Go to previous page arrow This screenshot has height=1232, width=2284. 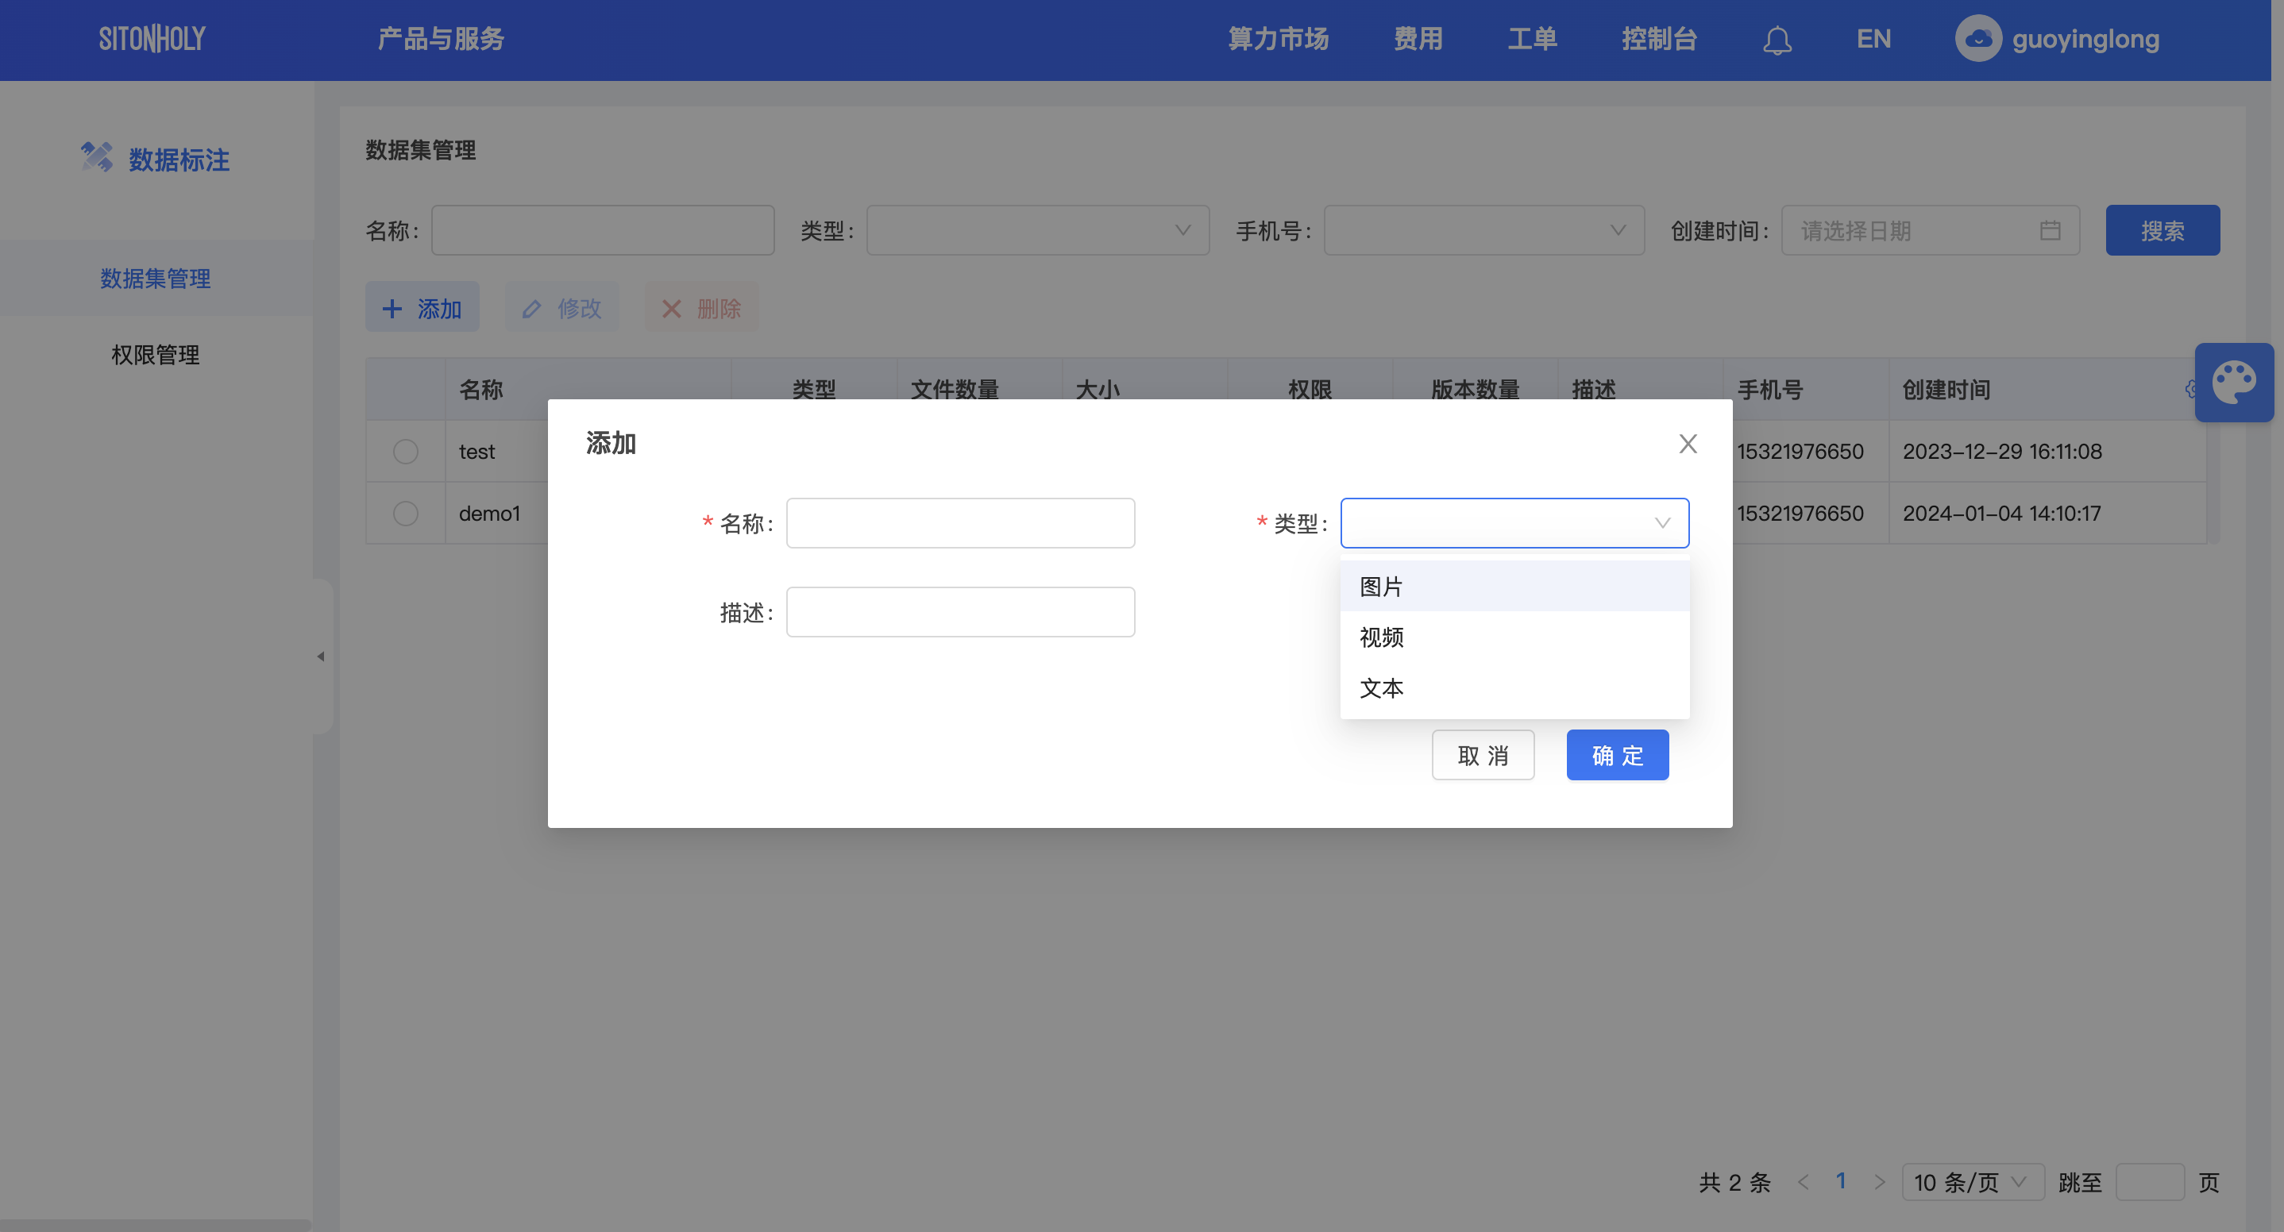click(1803, 1182)
